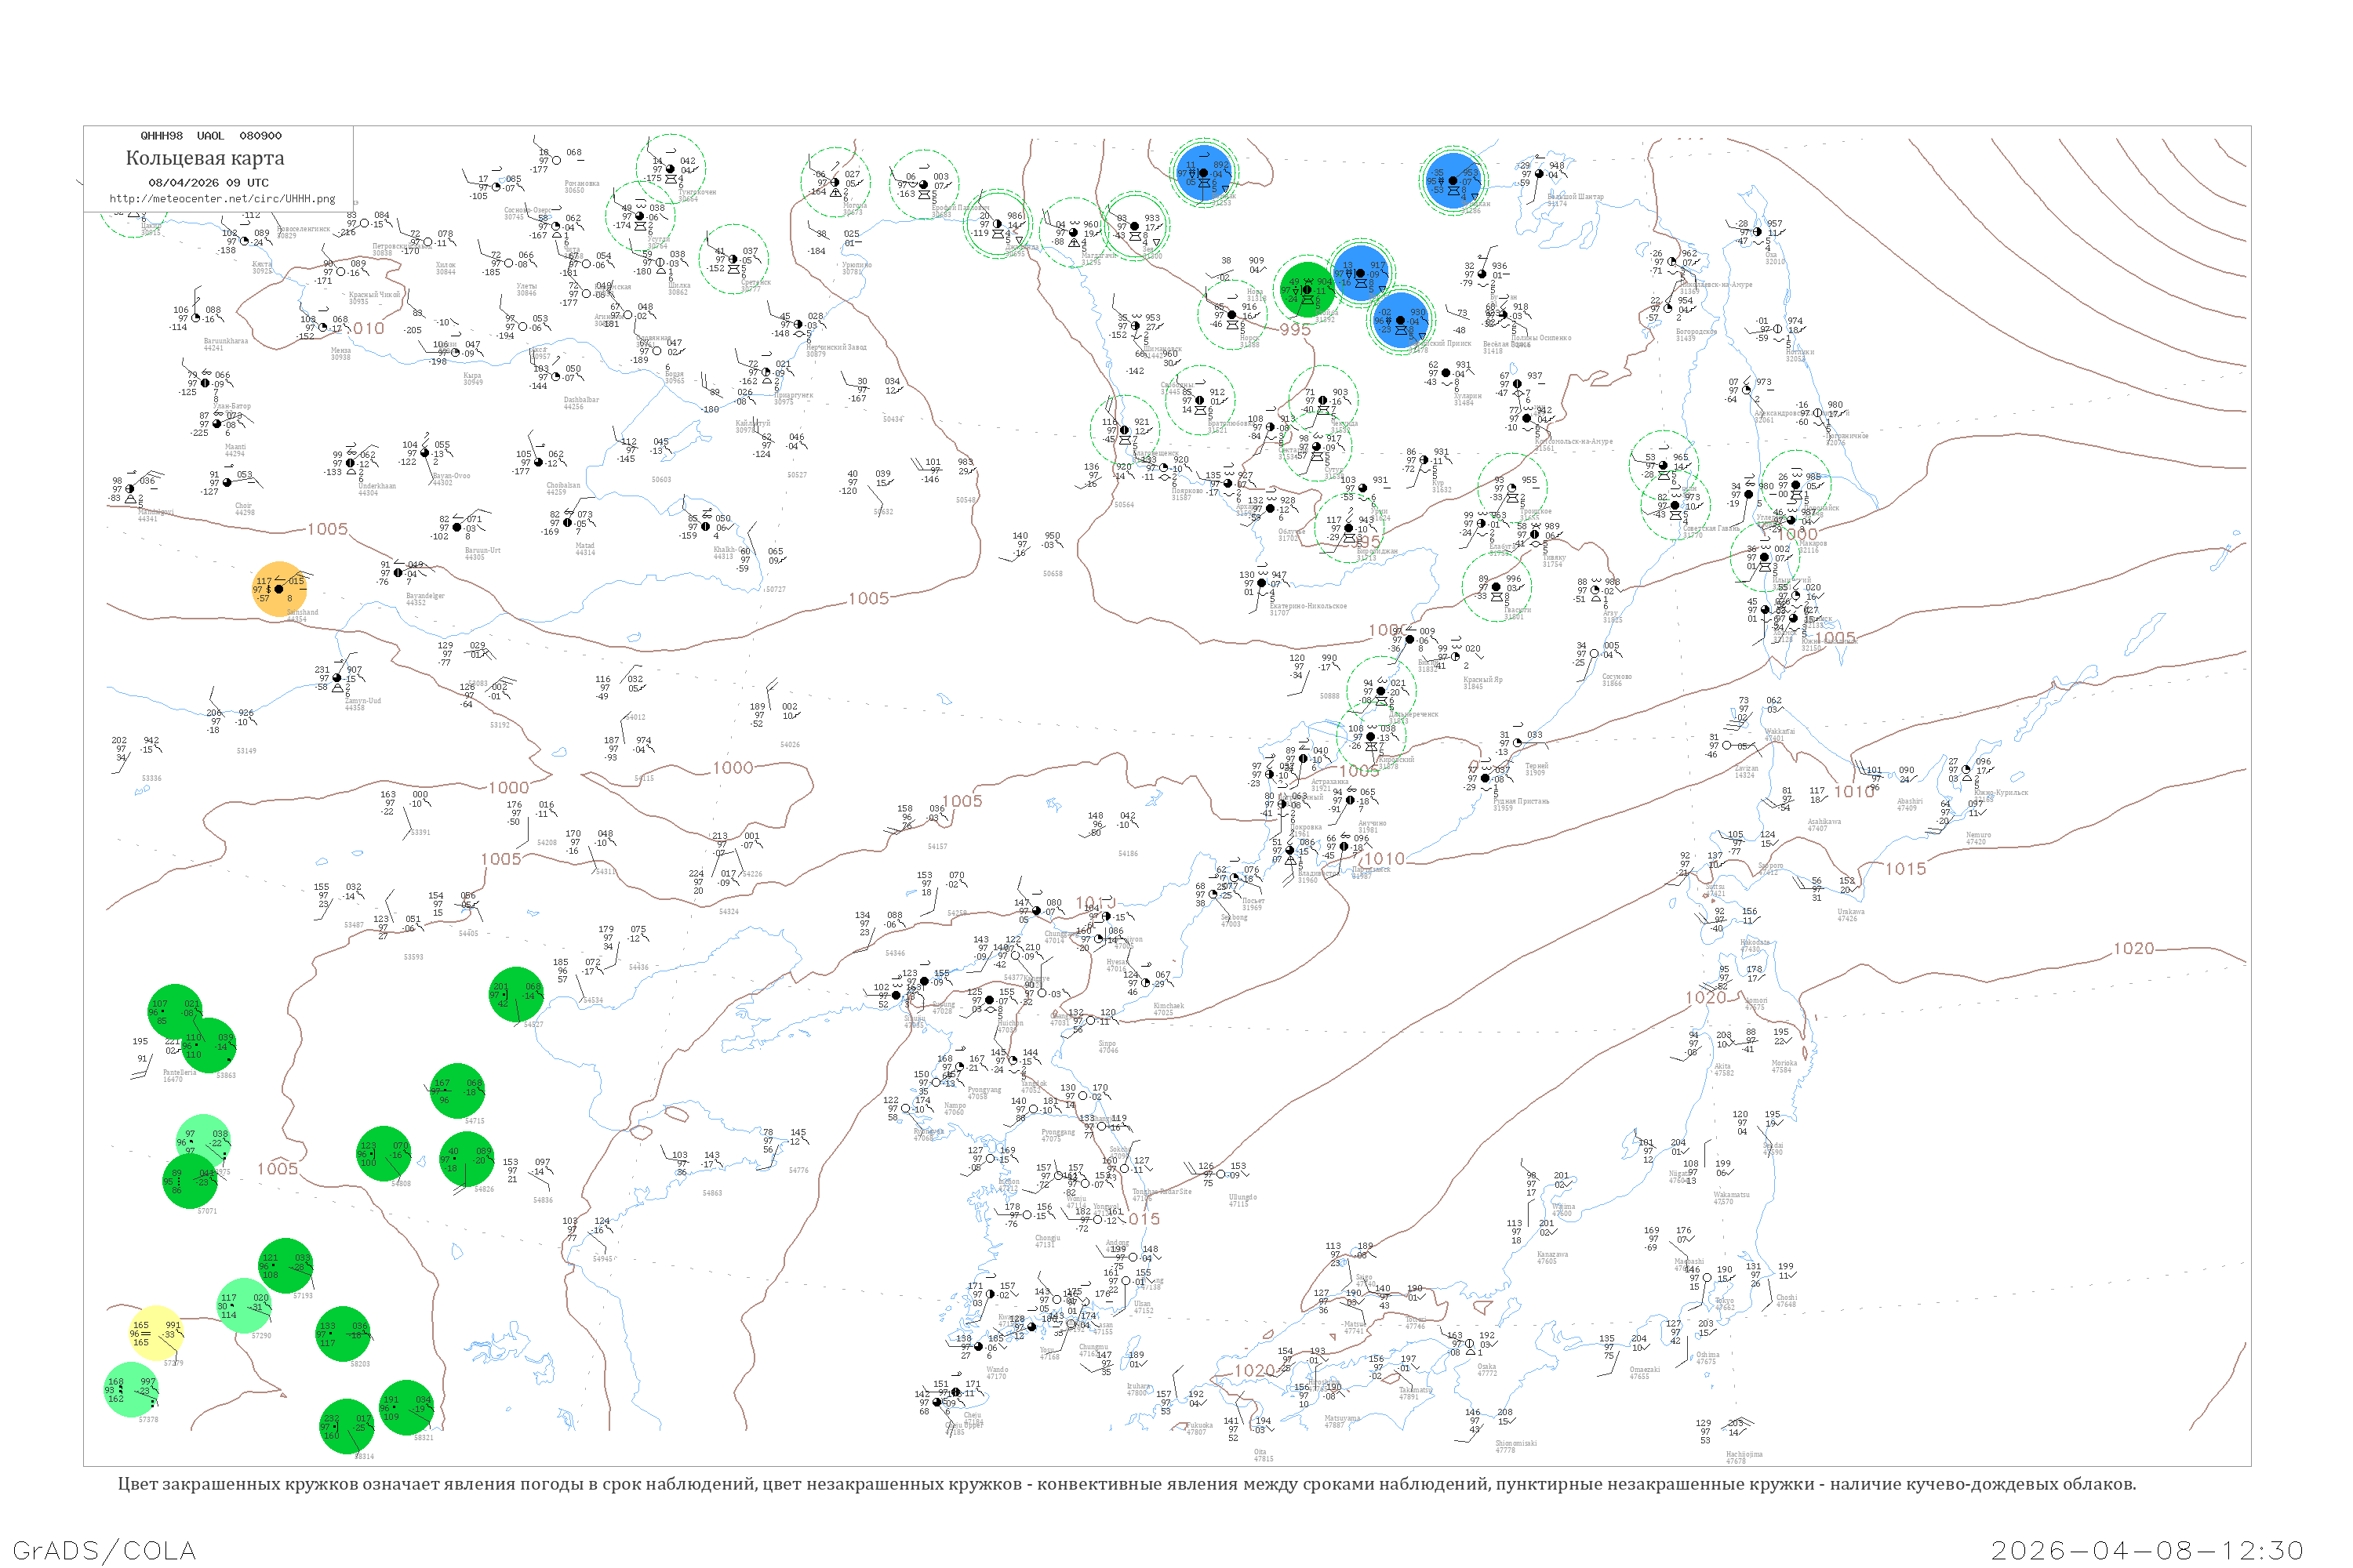Screen dimensions: 2353x1568
Task: Click the blue snow circle nearest top-right corner
Action: 1453,181
